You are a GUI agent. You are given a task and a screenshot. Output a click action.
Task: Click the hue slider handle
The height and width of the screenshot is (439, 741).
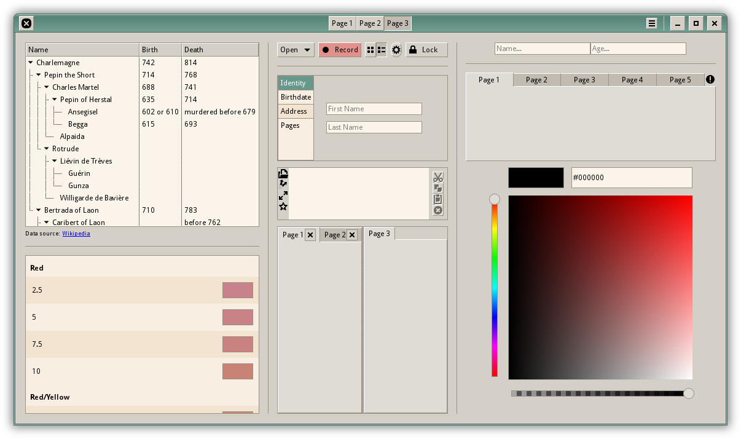tap(495, 199)
